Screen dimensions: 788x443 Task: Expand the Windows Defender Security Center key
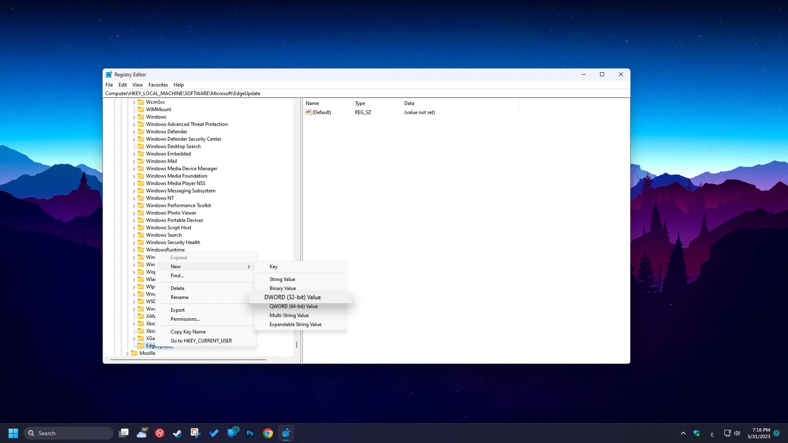(134, 139)
